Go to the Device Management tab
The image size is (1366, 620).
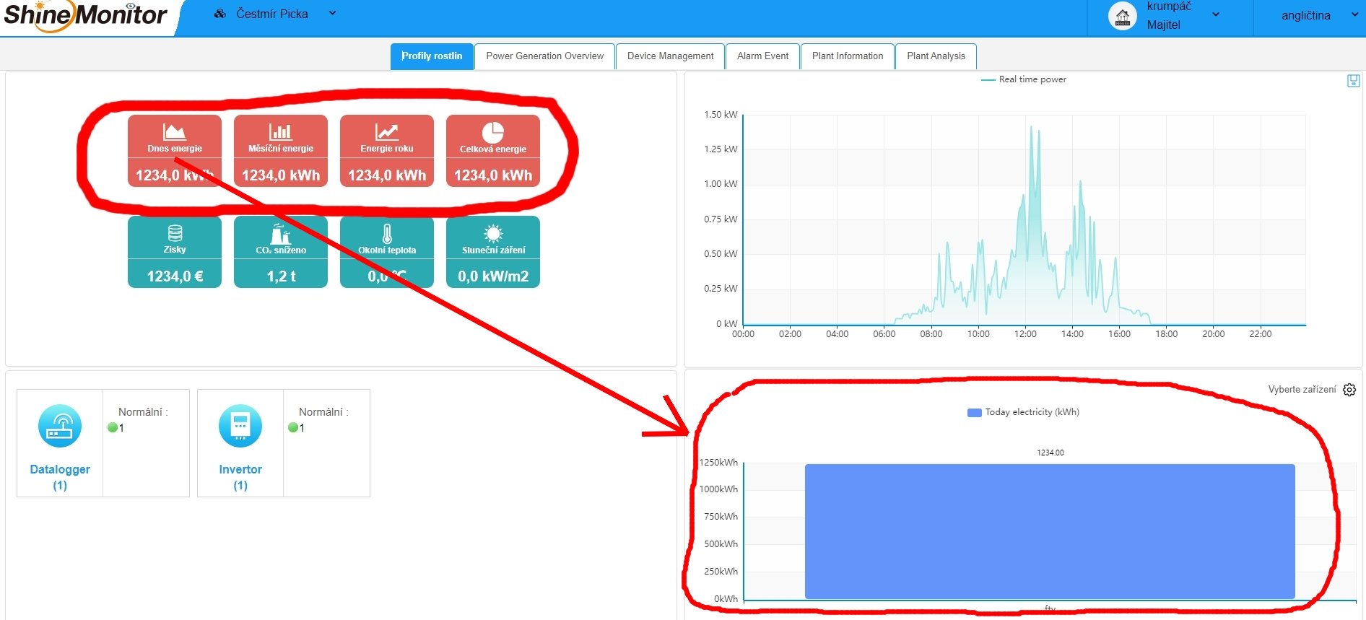coord(670,56)
